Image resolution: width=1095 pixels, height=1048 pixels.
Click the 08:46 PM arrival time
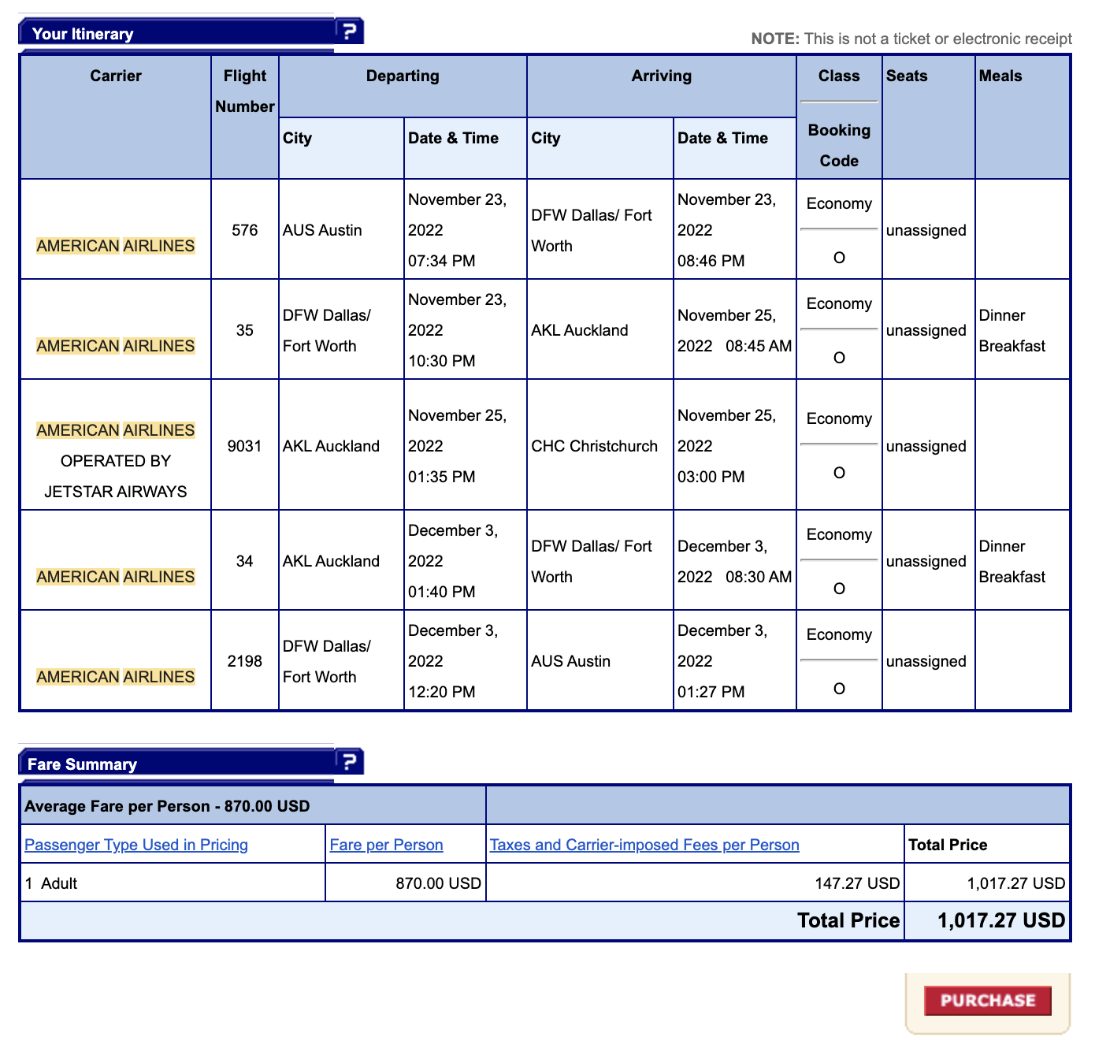pyautogui.click(x=711, y=261)
